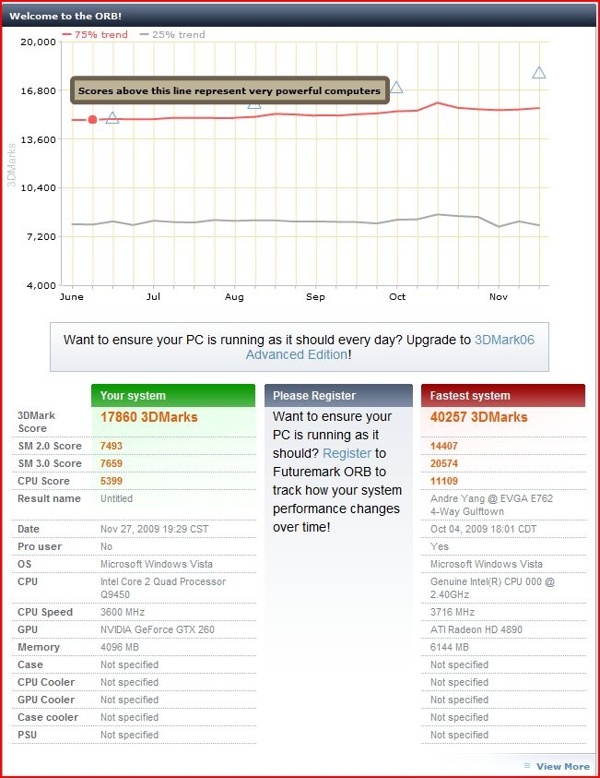Image resolution: width=600 pixels, height=778 pixels.
Task: Click the 3DMark Score row label
Action: (x=36, y=422)
